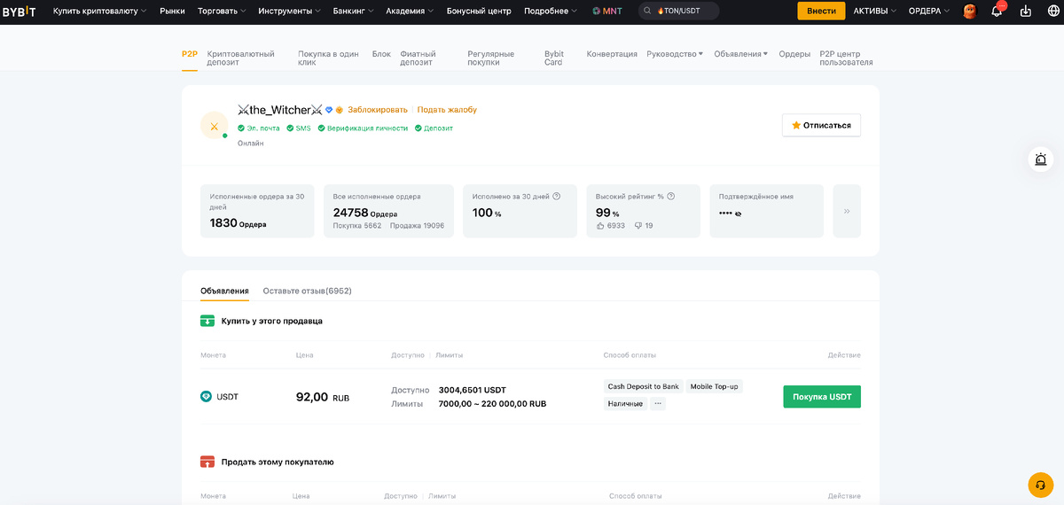Open the Блок tab
This screenshot has height=505, width=1064.
[x=381, y=54]
